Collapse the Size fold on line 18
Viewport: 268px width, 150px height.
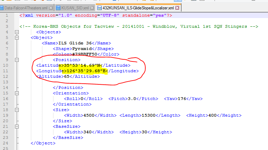click(17, 110)
